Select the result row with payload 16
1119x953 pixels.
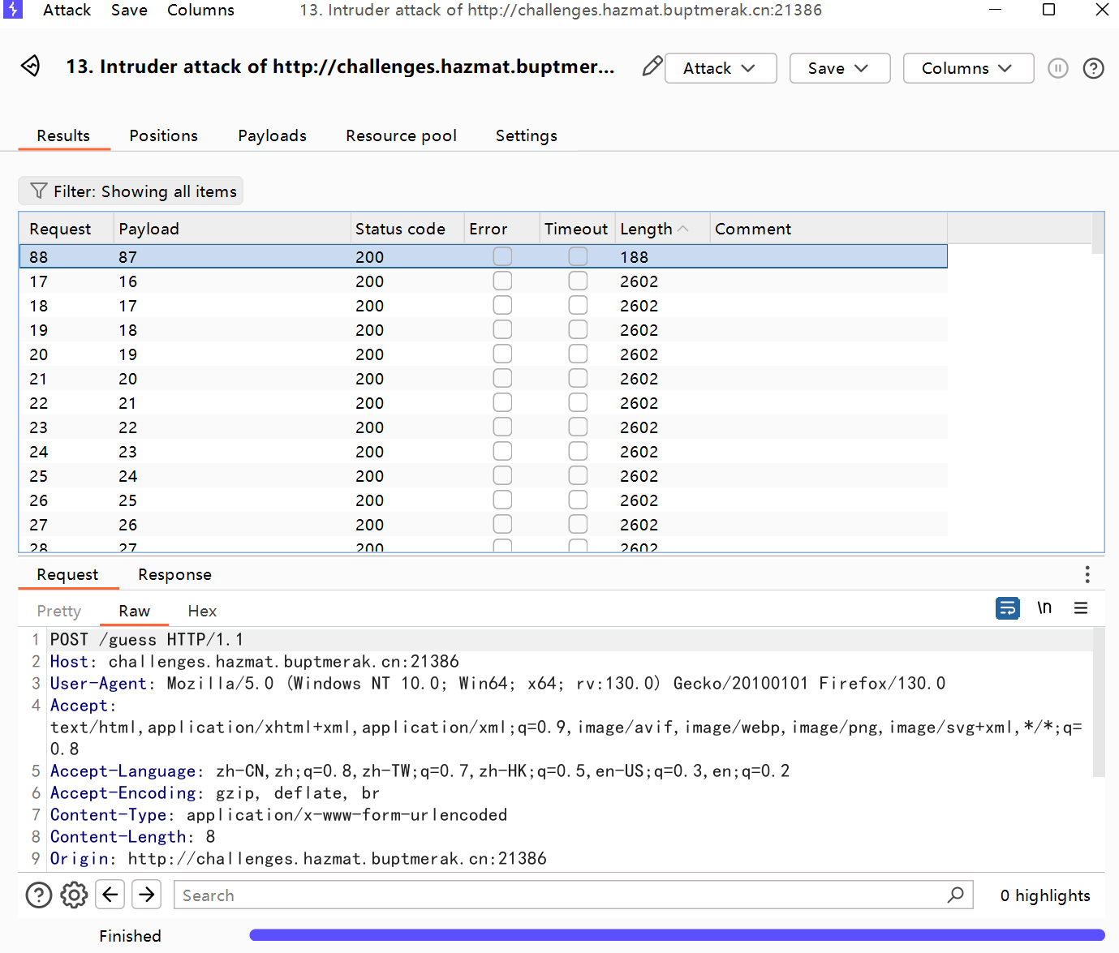pyautogui.click(x=483, y=281)
